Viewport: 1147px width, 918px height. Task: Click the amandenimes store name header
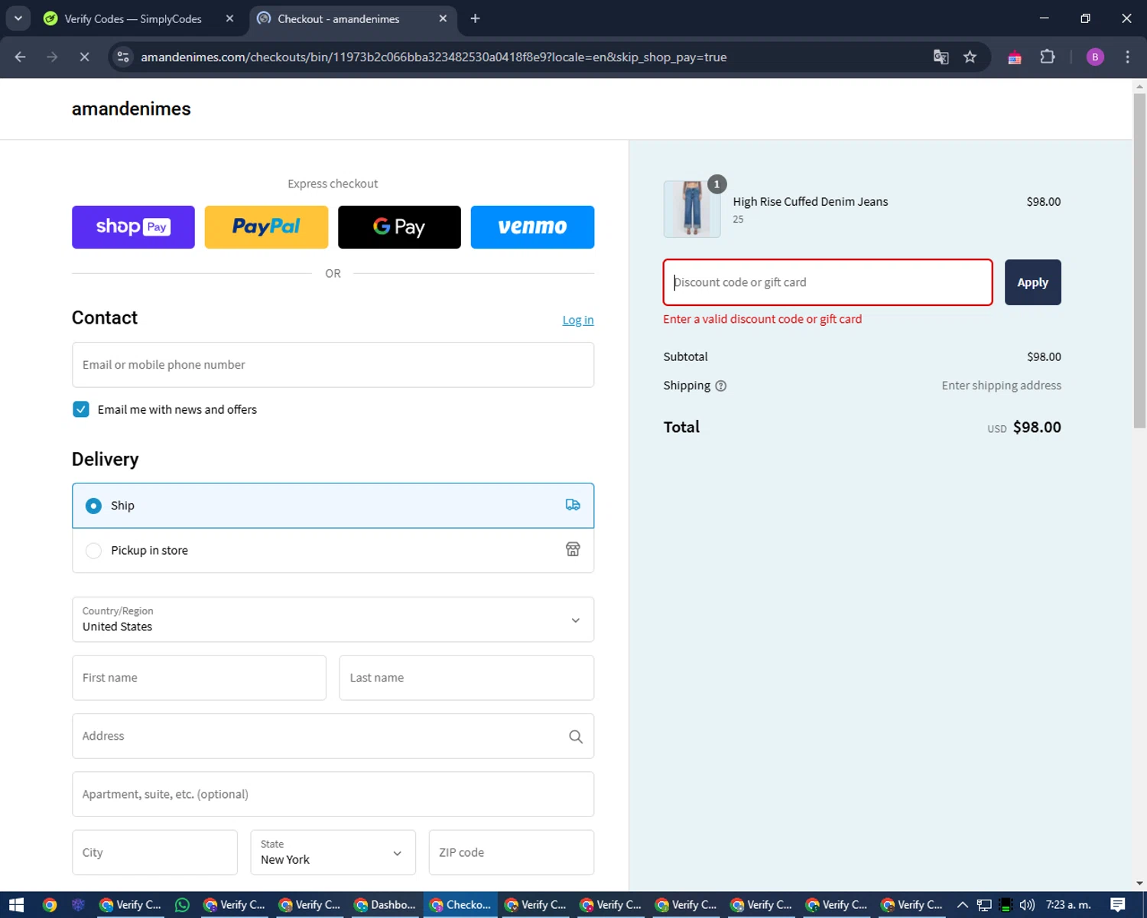(132, 109)
